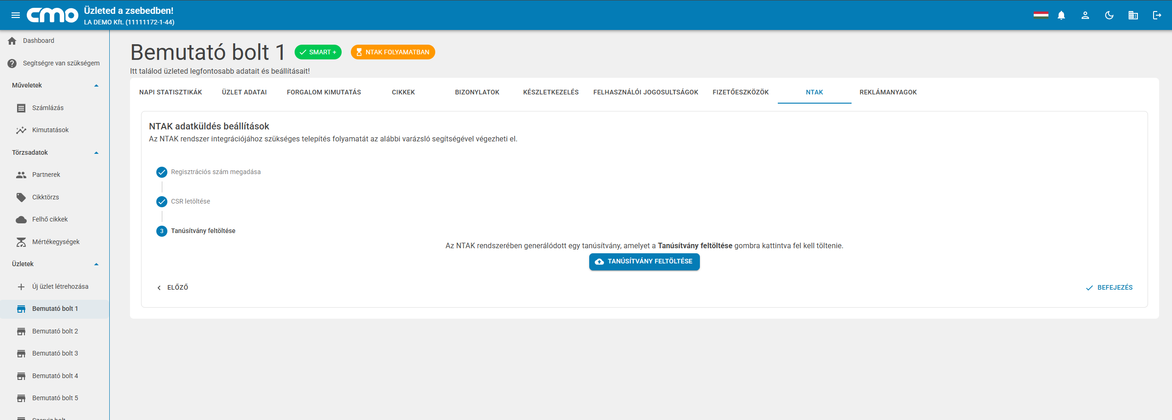The width and height of the screenshot is (1172, 420).
Task: Select Bemutató bolt 3 store
Action: click(54, 354)
